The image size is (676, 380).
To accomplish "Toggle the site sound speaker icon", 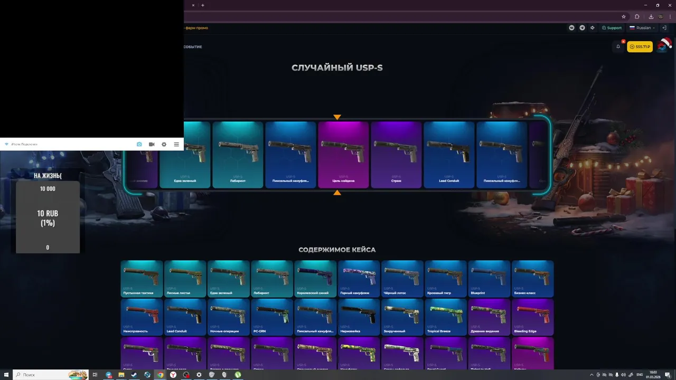I will pos(593,28).
